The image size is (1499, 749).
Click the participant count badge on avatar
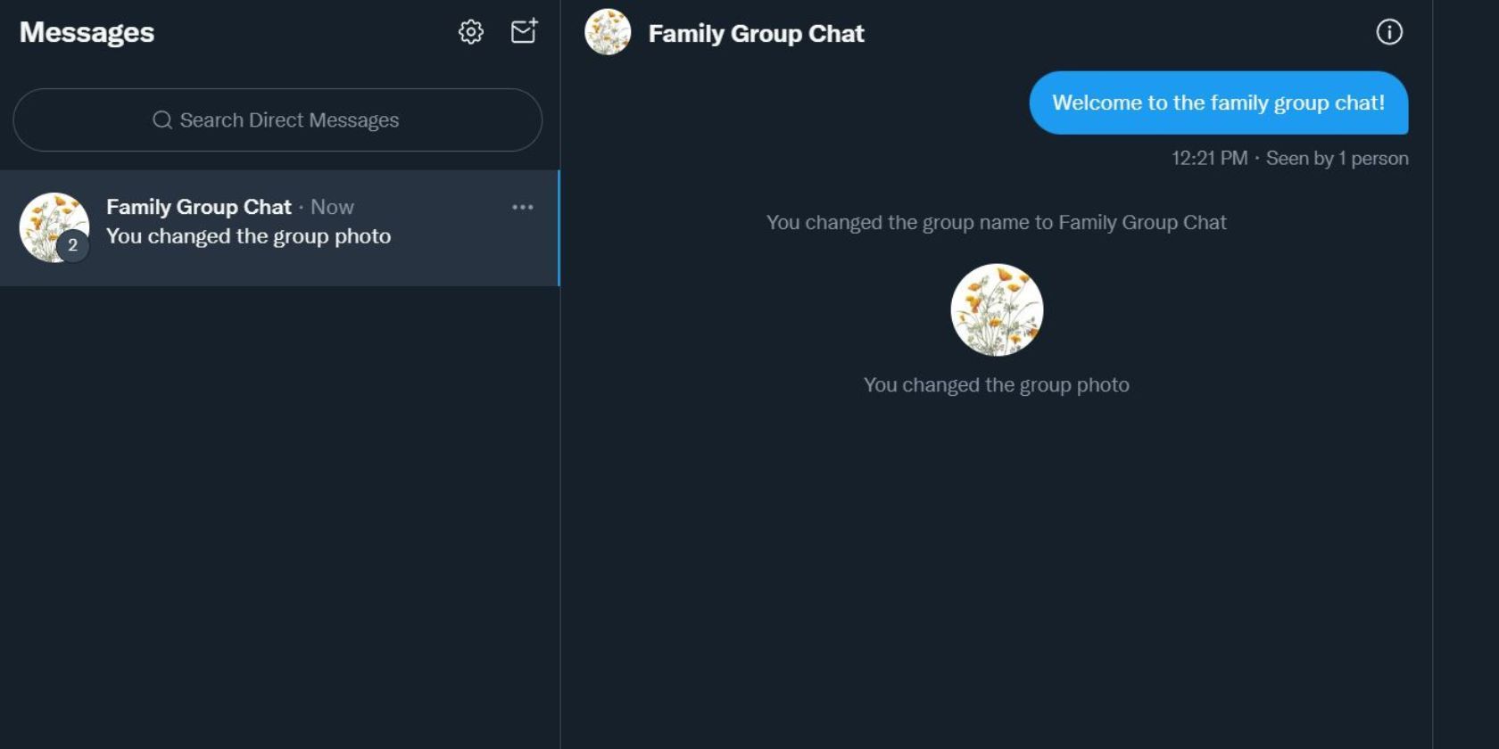pyautogui.click(x=73, y=245)
